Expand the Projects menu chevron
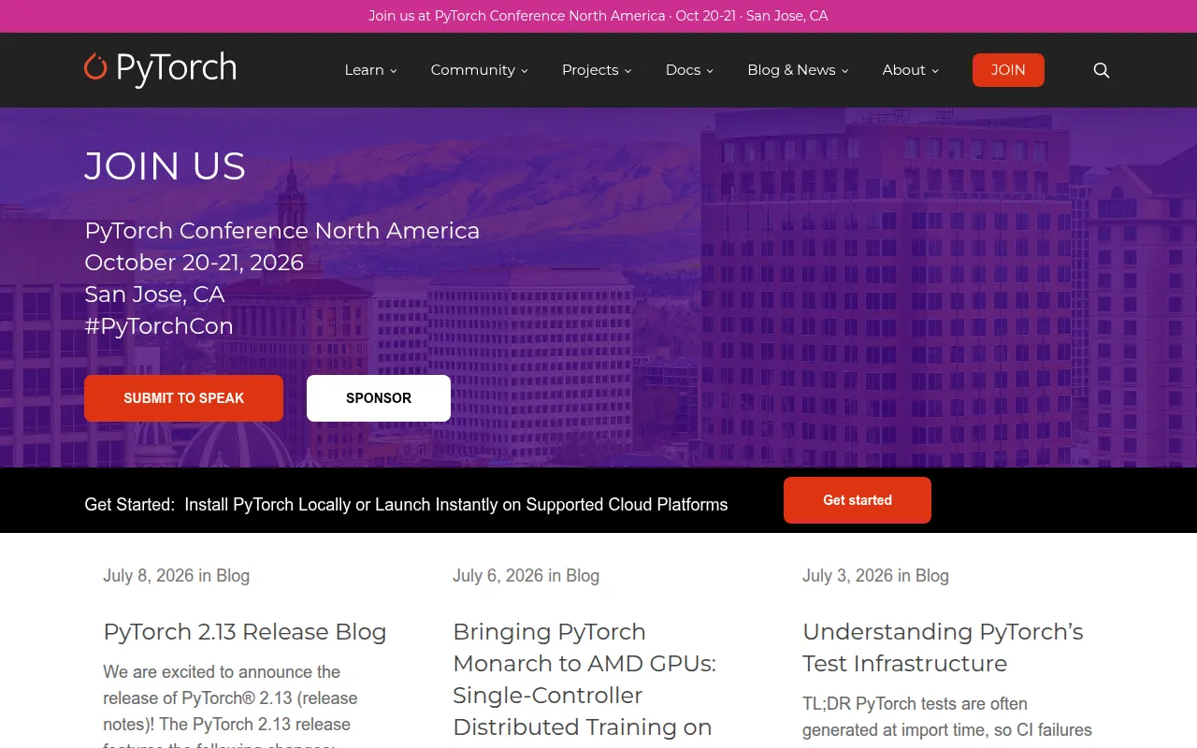 click(628, 71)
